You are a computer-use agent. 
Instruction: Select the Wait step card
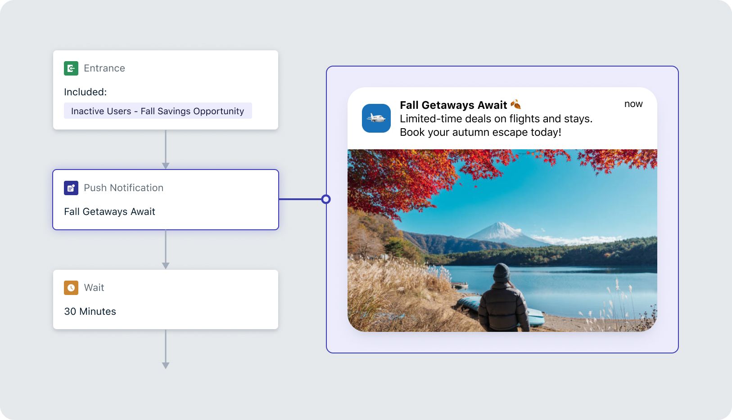point(166,299)
